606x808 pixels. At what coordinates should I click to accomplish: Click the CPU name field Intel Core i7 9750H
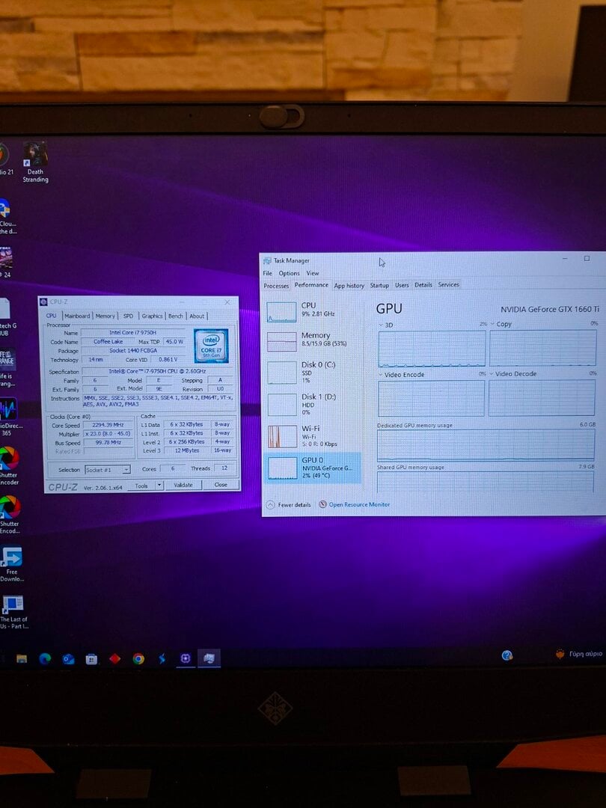pyautogui.click(x=132, y=332)
